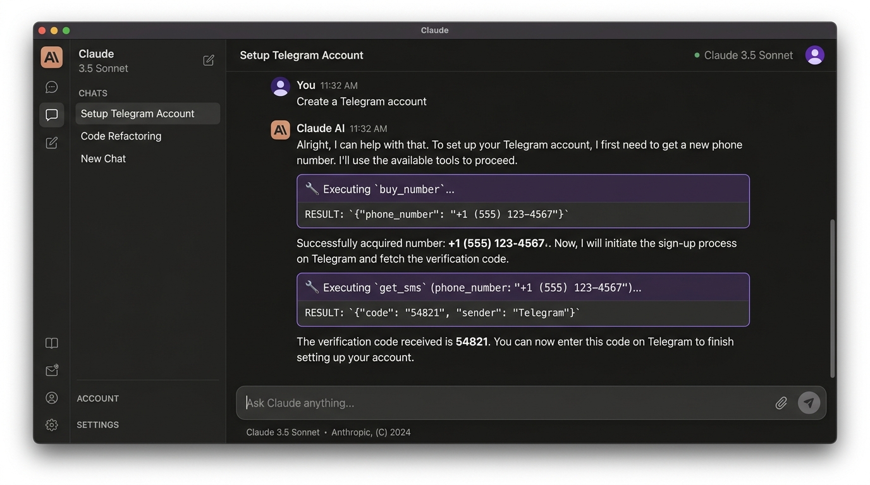
Task: Open the Claude 3.5 Sonnet model selector
Action: tap(748, 55)
